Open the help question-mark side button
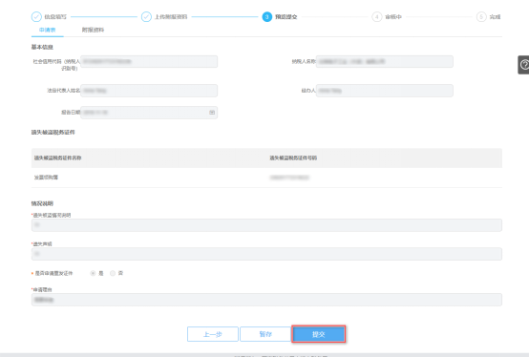The height and width of the screenshot is (357, 529). point(524,65)
